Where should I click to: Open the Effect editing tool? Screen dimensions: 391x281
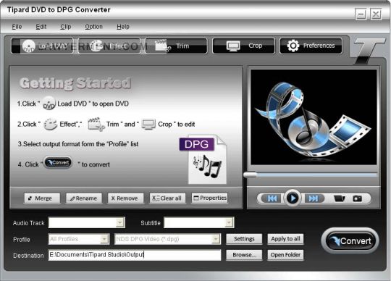pos(109,46)
